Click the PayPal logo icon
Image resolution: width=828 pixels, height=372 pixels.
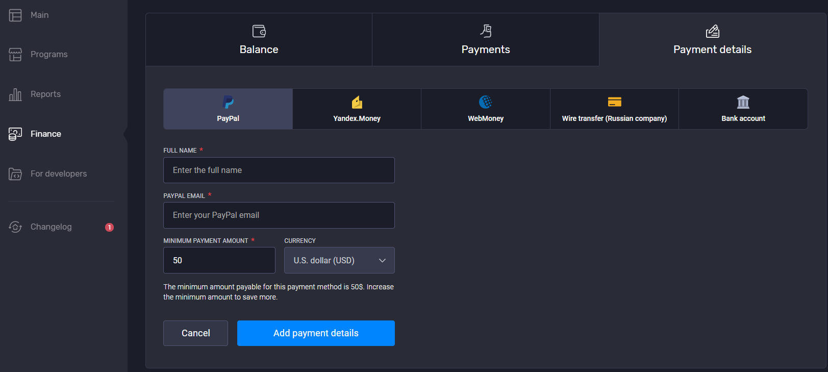tap(228, 102)
